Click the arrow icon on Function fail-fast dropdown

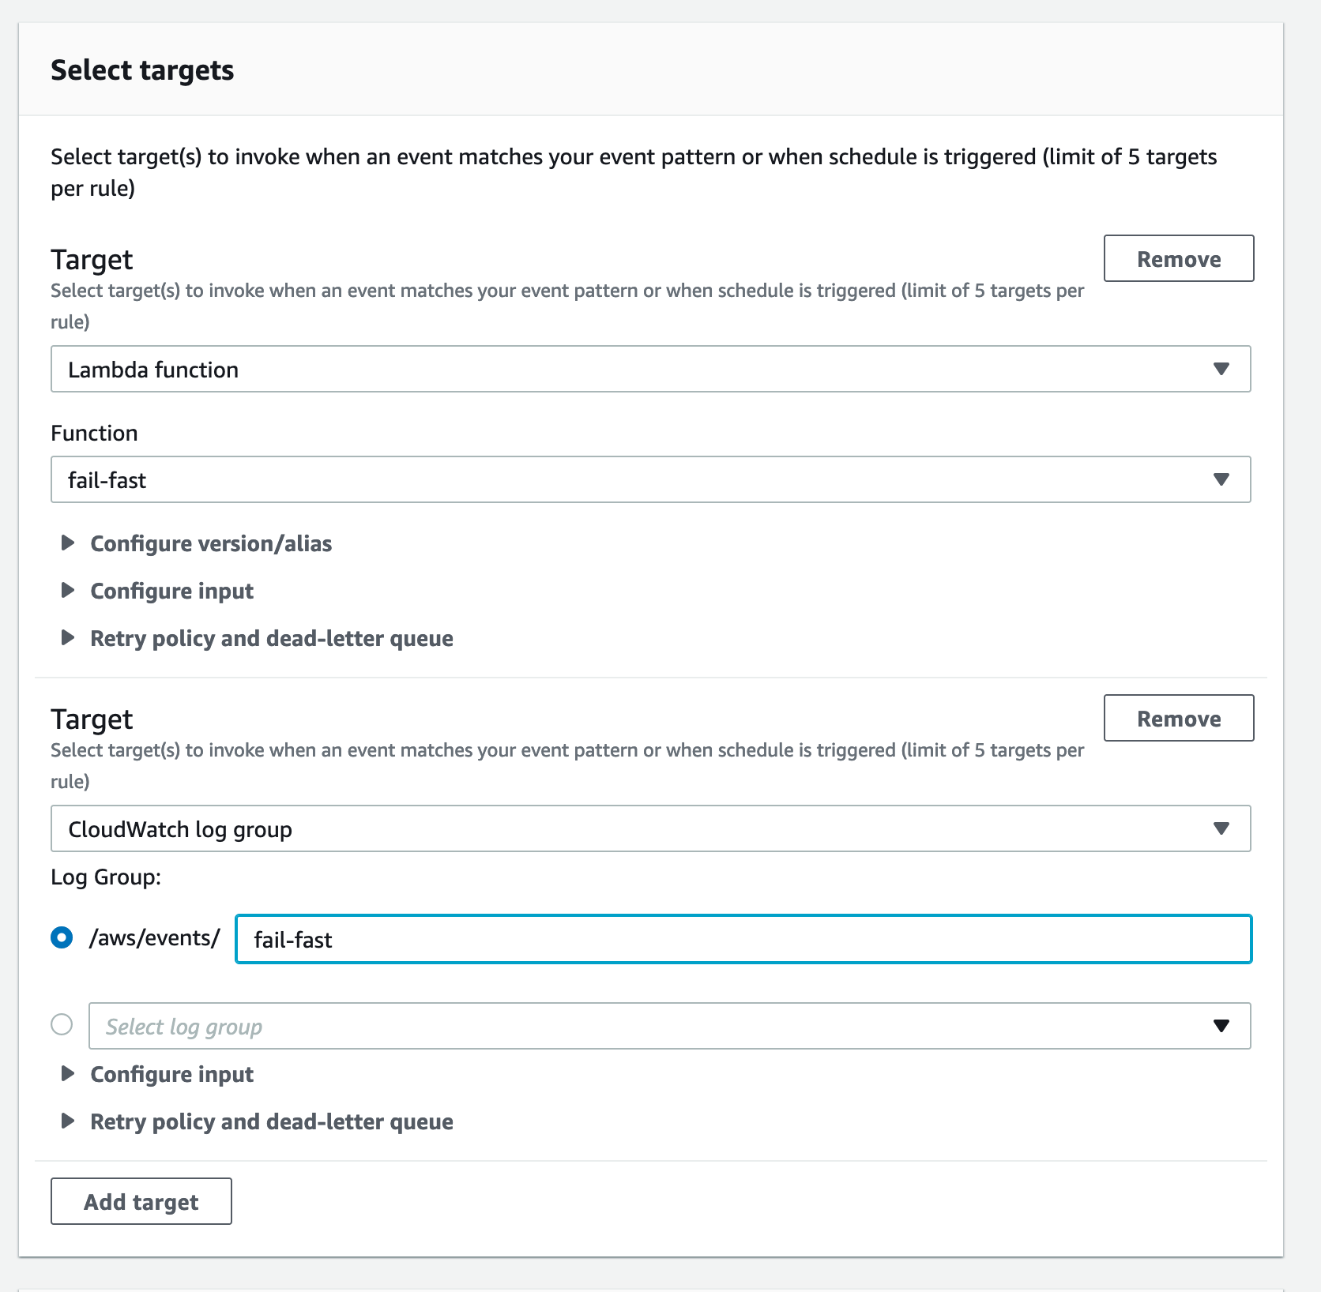(x=1221, y=479)
